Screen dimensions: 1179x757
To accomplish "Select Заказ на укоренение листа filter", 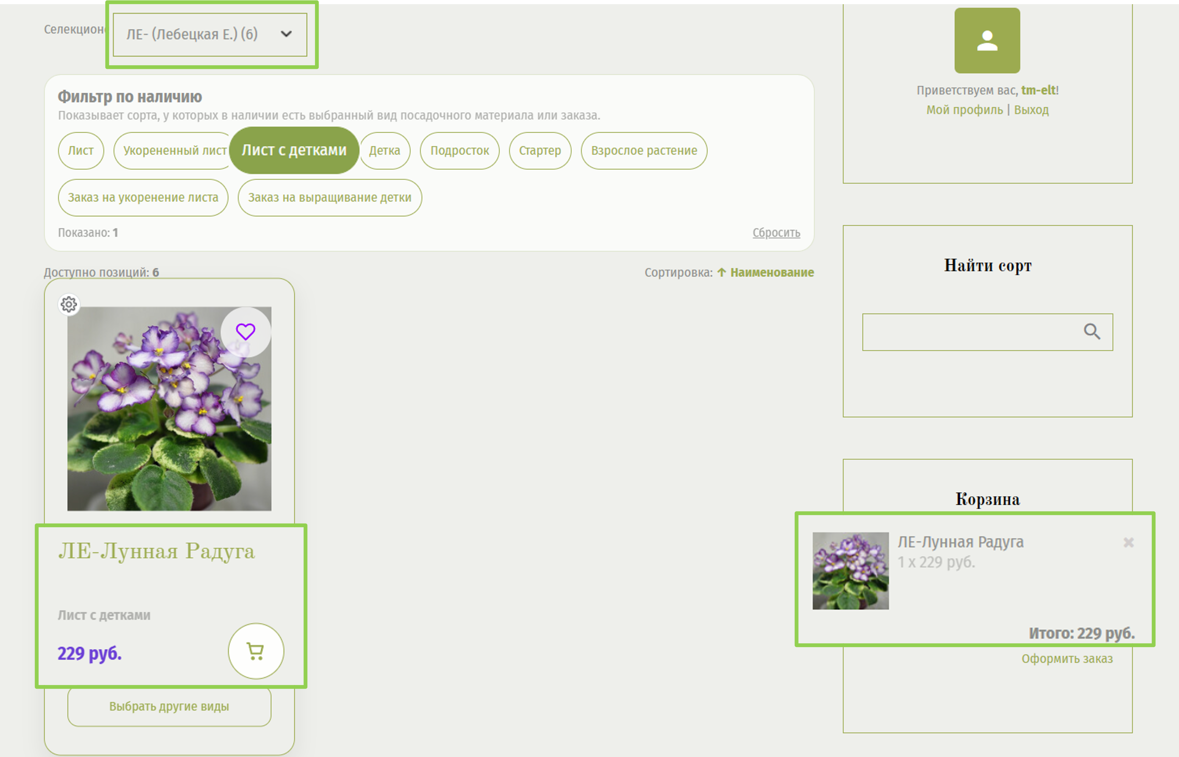I will click(x=143, y=197).
